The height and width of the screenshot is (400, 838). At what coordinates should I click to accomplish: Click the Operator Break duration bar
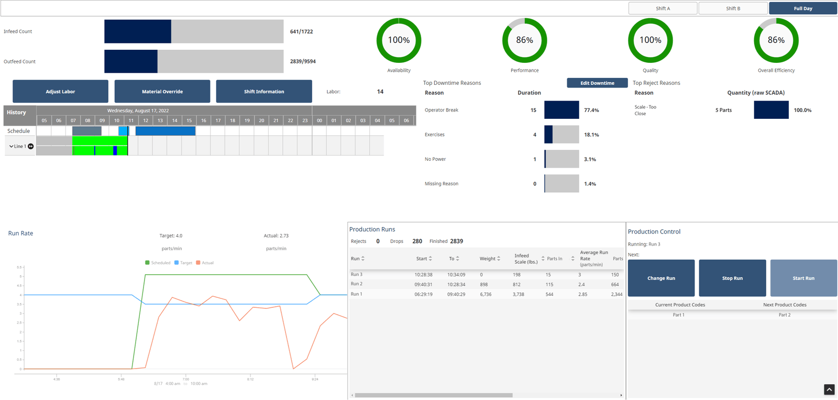pos(561,110)
